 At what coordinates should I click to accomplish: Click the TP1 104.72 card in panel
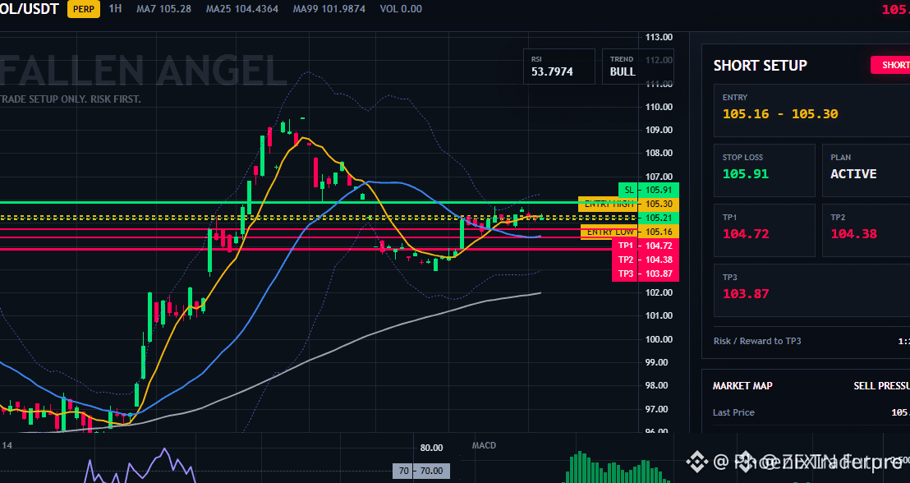pos(765,231)
